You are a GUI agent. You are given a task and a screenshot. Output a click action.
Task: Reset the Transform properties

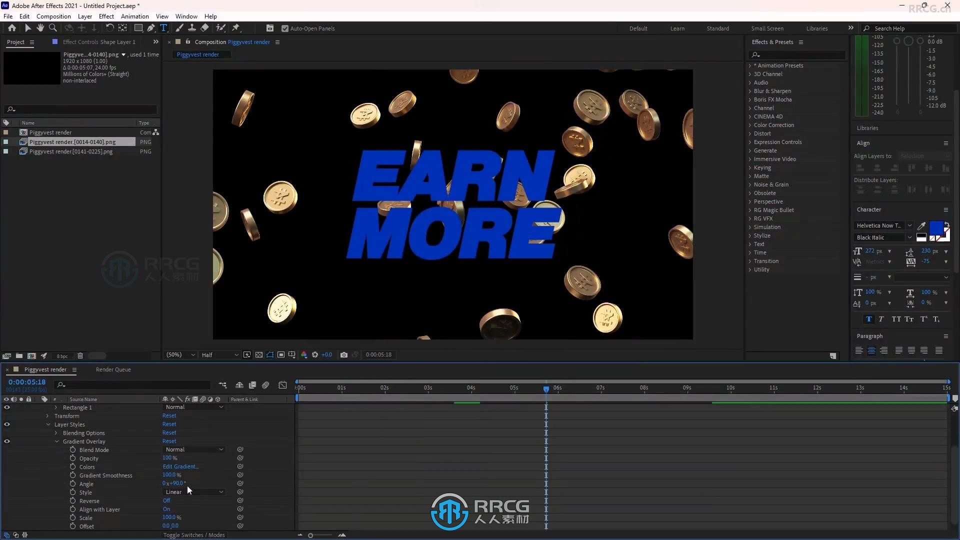[169, 415]
